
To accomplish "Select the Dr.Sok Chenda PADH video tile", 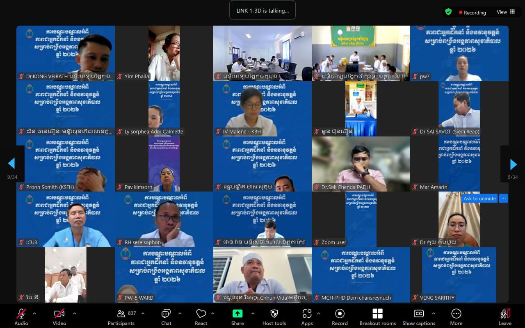I will [361, 164].
